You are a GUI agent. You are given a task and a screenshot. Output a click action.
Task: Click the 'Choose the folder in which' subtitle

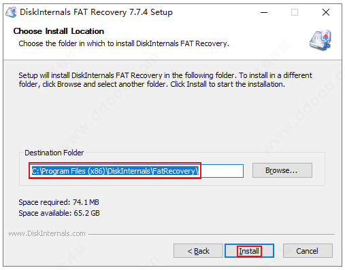point(124,43)
